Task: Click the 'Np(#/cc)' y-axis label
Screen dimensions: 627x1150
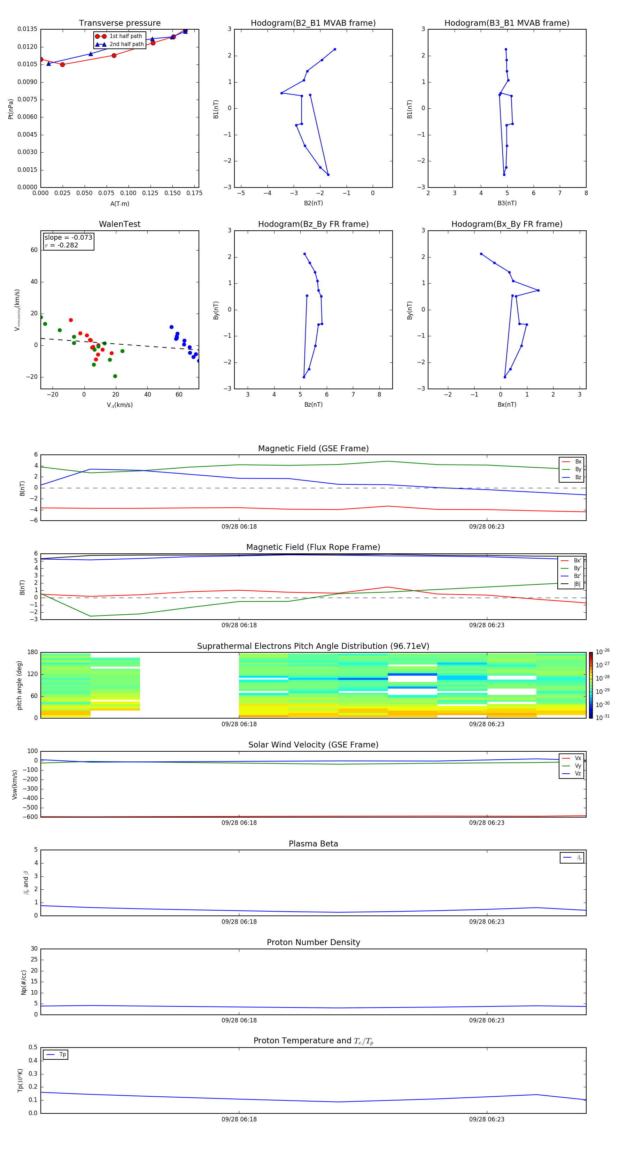Action: tap(24, 982)
